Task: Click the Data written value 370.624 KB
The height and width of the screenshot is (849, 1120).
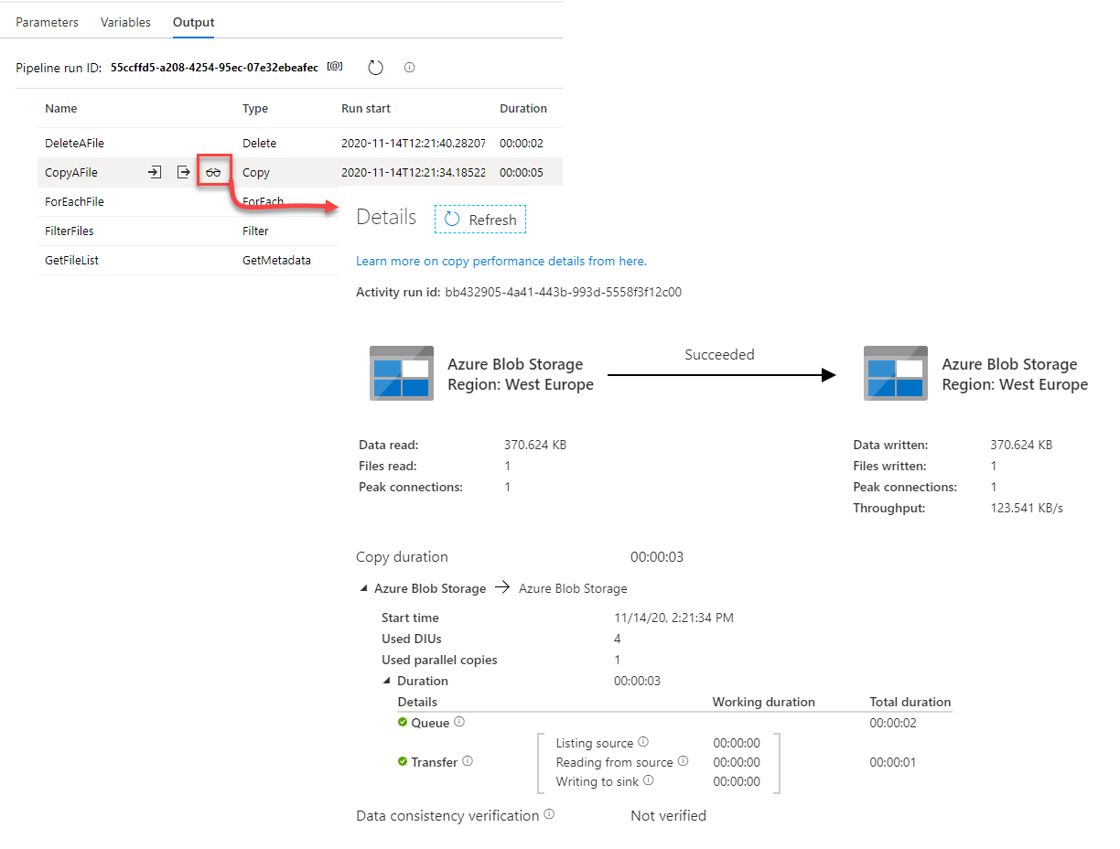Action: tap(1021, 445)
